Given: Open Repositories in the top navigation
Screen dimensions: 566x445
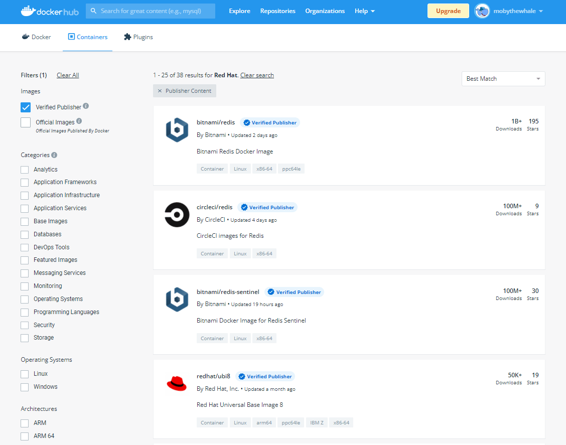Looking at the screenshot, I should click(x=277, y=11).
